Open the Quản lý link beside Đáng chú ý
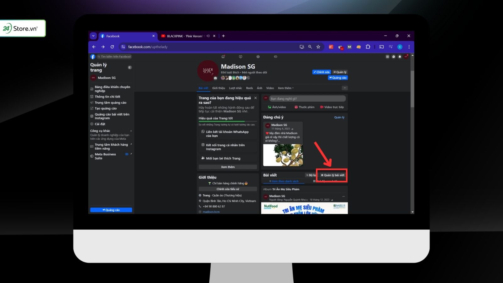This screenshot has width=503, height=283. click(339, 117)
